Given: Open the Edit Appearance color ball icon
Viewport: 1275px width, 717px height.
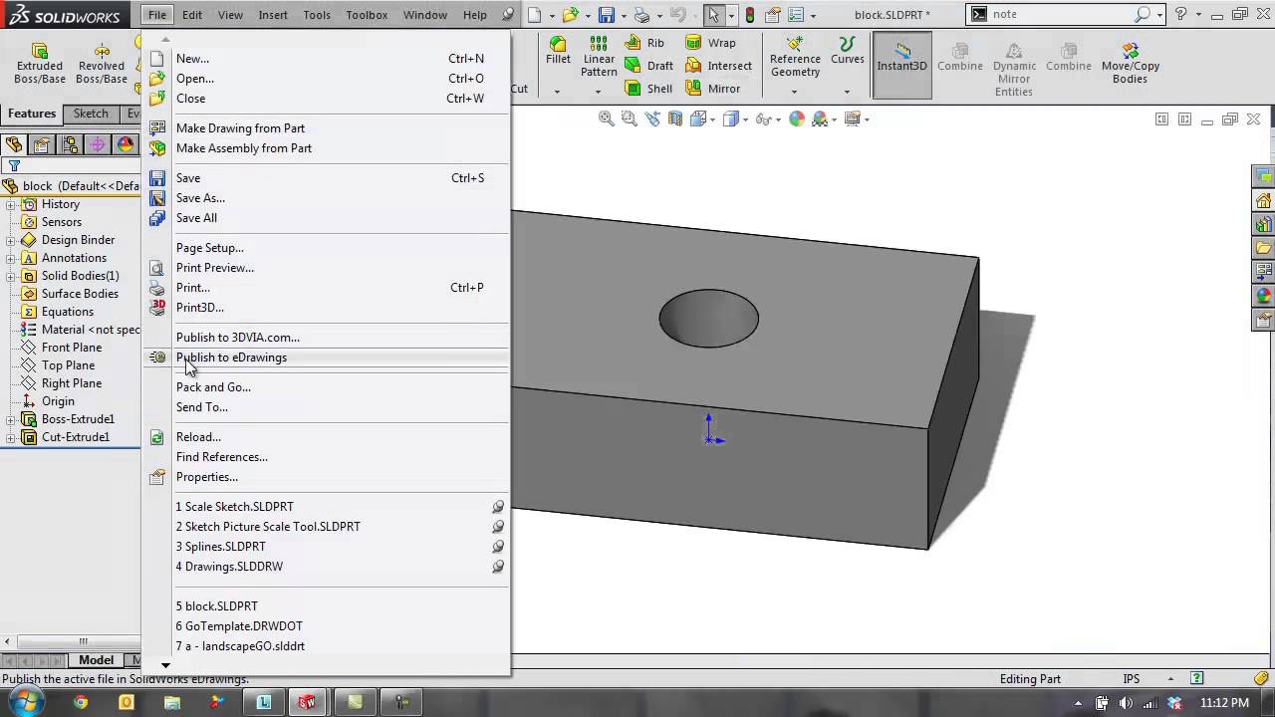Looking at the screenshot, I should [x=796, y=119].
